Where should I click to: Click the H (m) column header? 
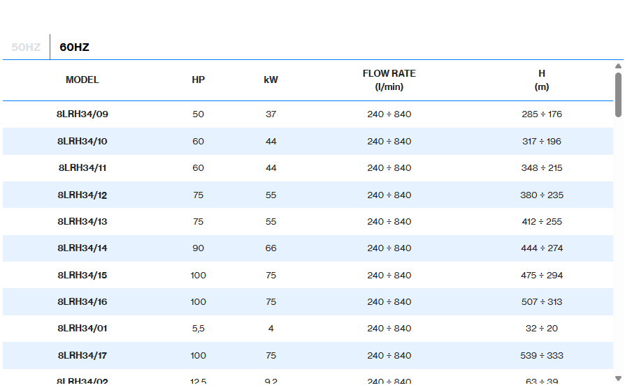[x=542, y=80]
